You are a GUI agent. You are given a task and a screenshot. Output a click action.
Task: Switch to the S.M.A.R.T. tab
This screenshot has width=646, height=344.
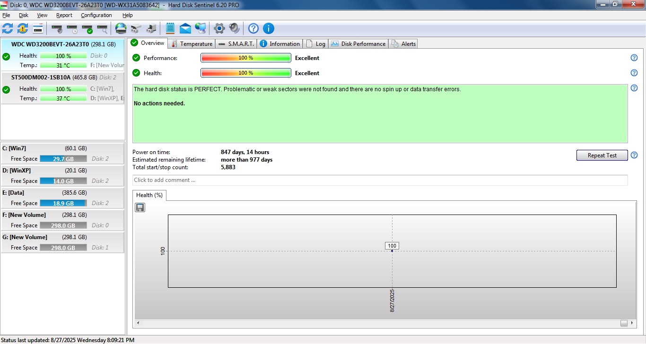click(x=236, y=44)
